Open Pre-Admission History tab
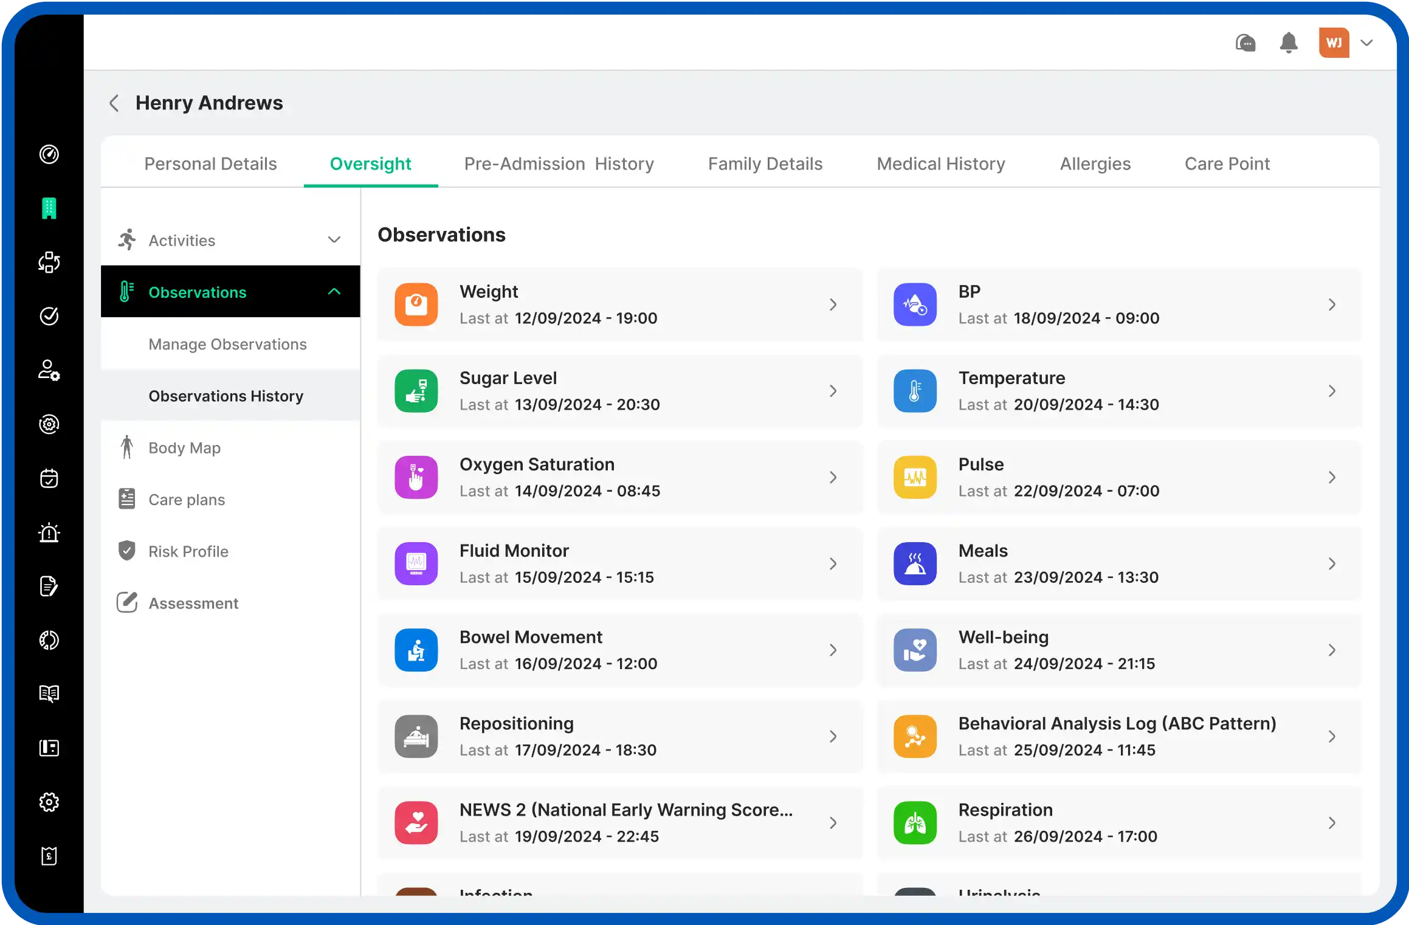 click(559, 163)
